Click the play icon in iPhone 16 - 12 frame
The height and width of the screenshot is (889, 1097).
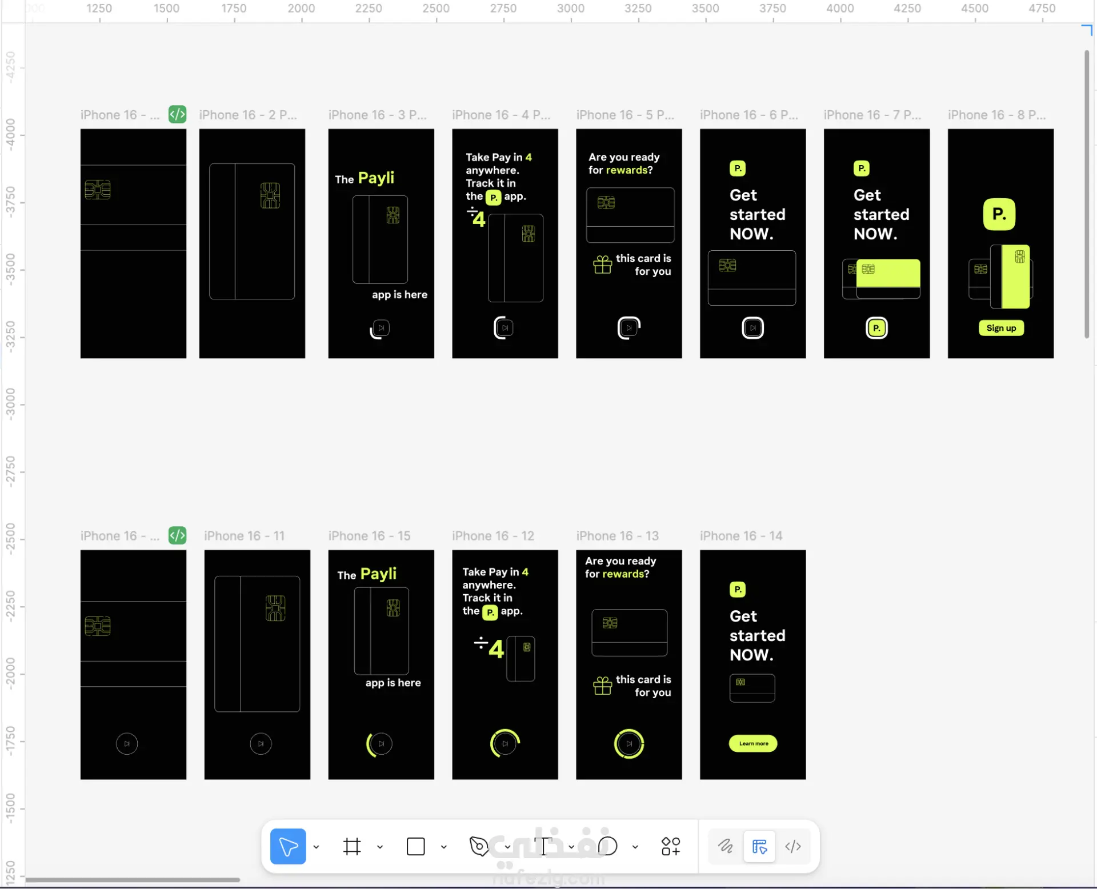(505, 743)
